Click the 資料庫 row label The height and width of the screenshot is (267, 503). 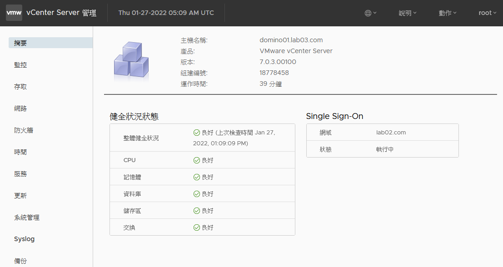point(132,194)
